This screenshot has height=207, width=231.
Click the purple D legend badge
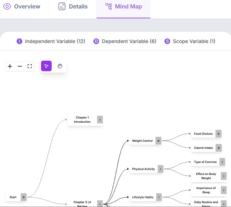coord(96,41)
